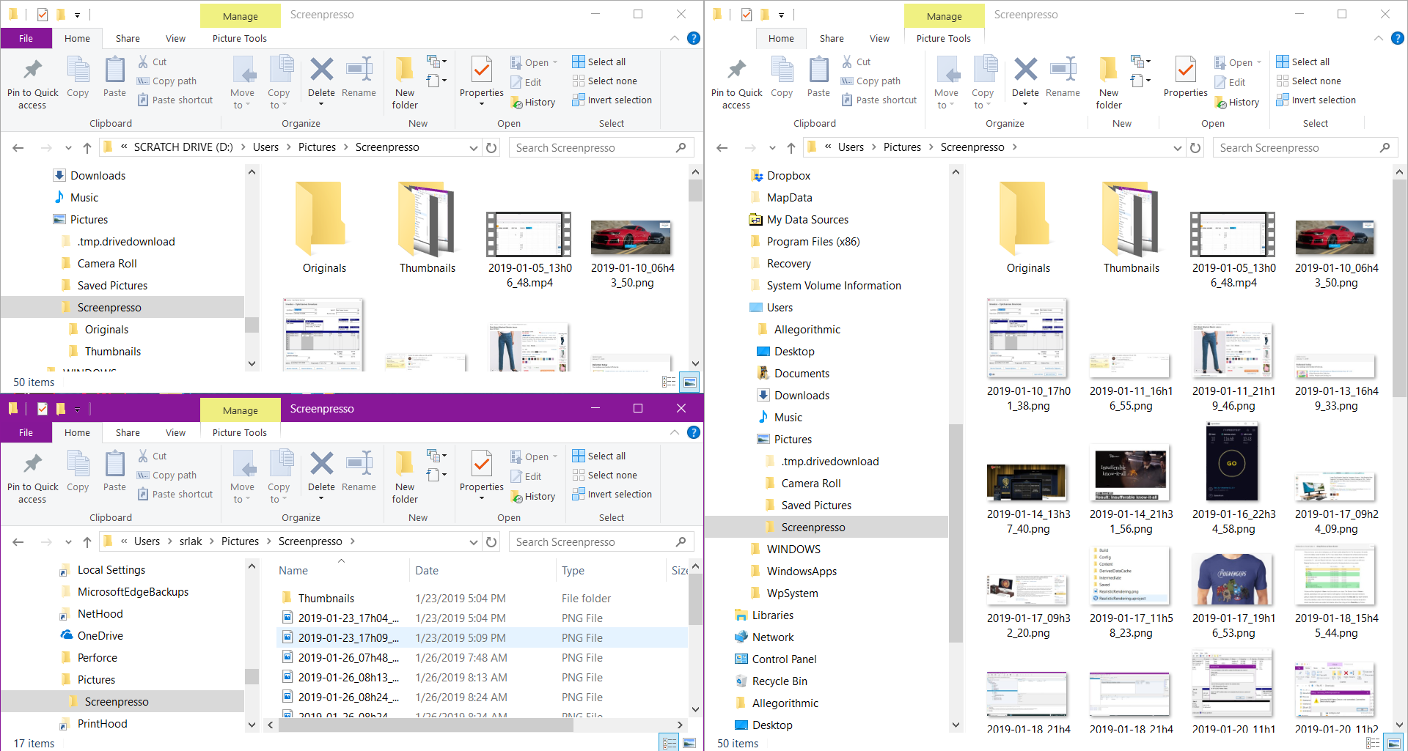Open Share tab in top-left window
This screenshot has height=751, width=1408.
coord(128,39)
